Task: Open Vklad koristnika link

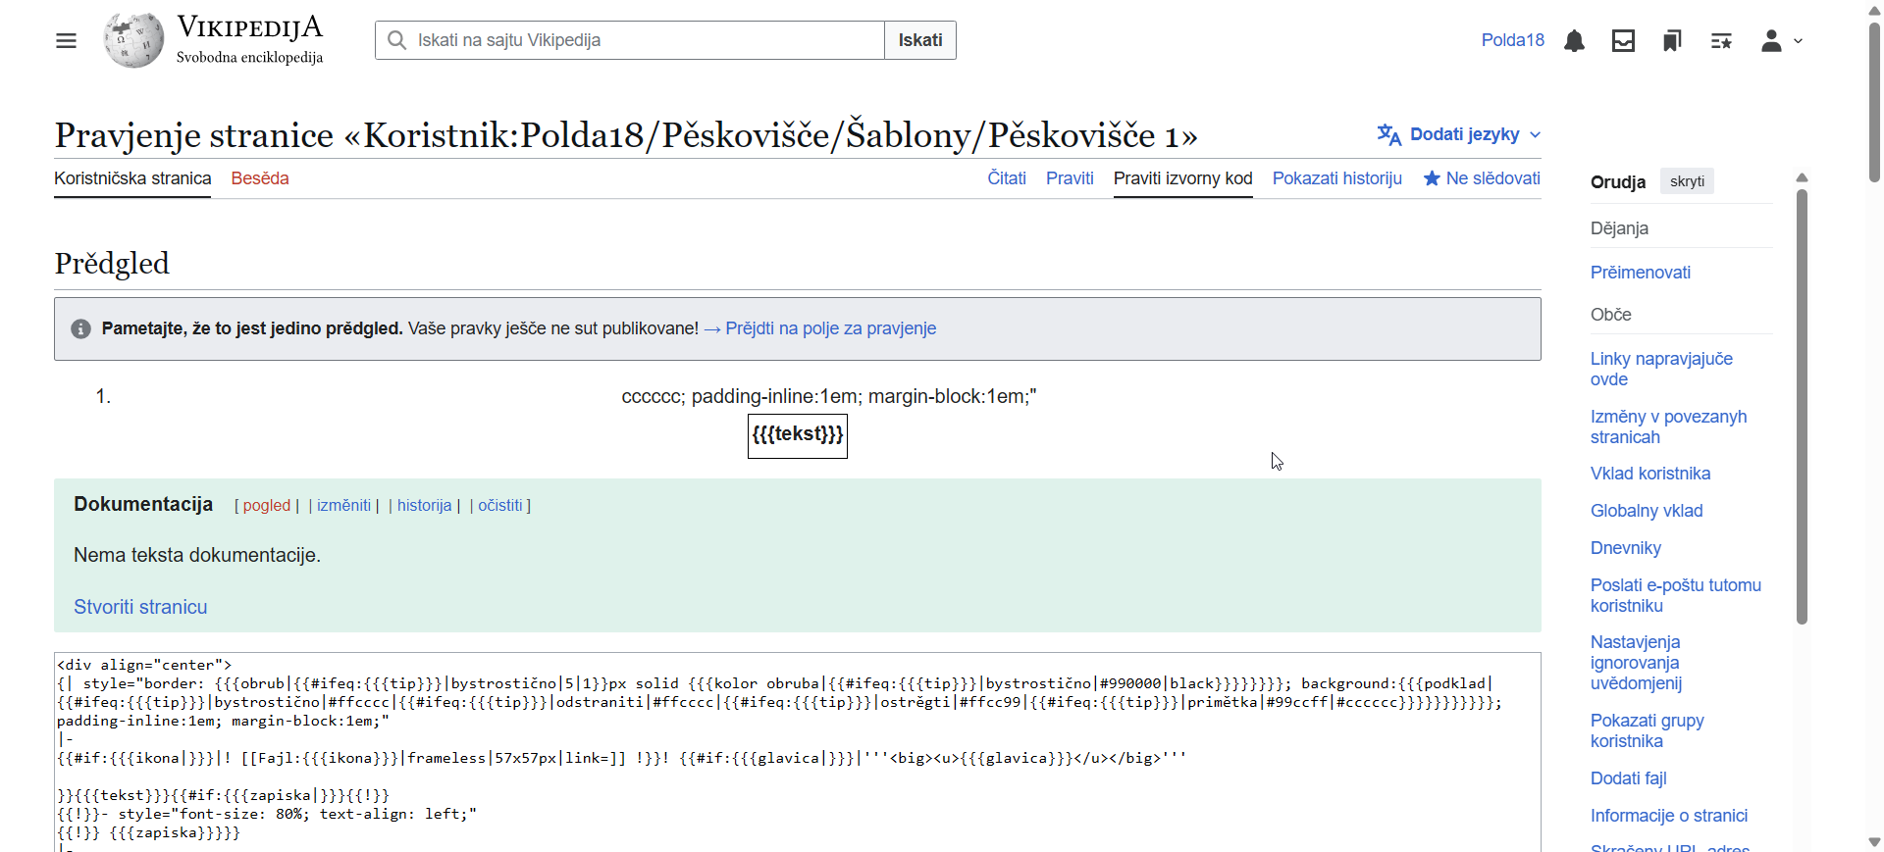Action: pos(1650,474)
